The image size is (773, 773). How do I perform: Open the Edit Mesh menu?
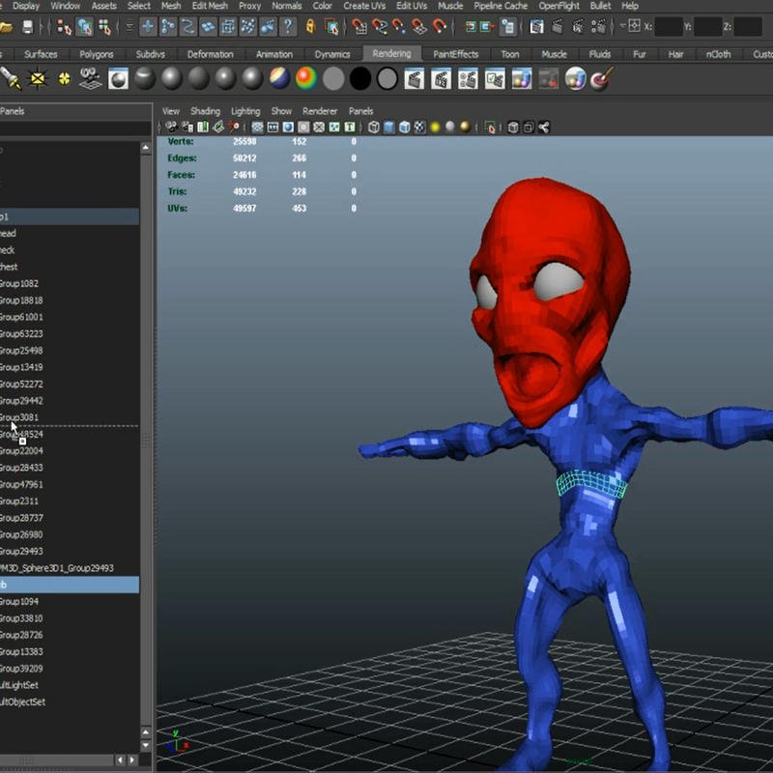210,6
